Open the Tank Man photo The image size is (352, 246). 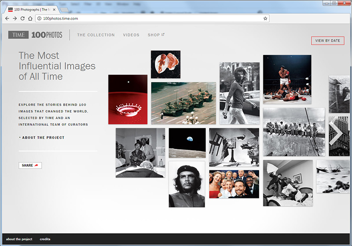coord(183,103)
